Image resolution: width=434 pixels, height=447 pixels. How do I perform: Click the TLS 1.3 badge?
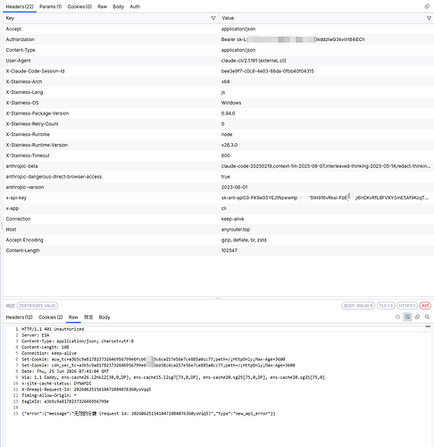[386, 306]
